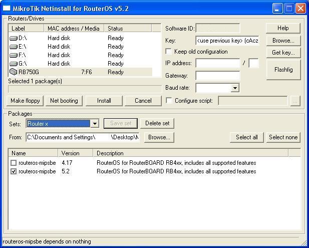Image resolution: width=309 pixels, height=248 pixels.
Task: Click the netmask field after the slash
Action: tap(254, 63)
